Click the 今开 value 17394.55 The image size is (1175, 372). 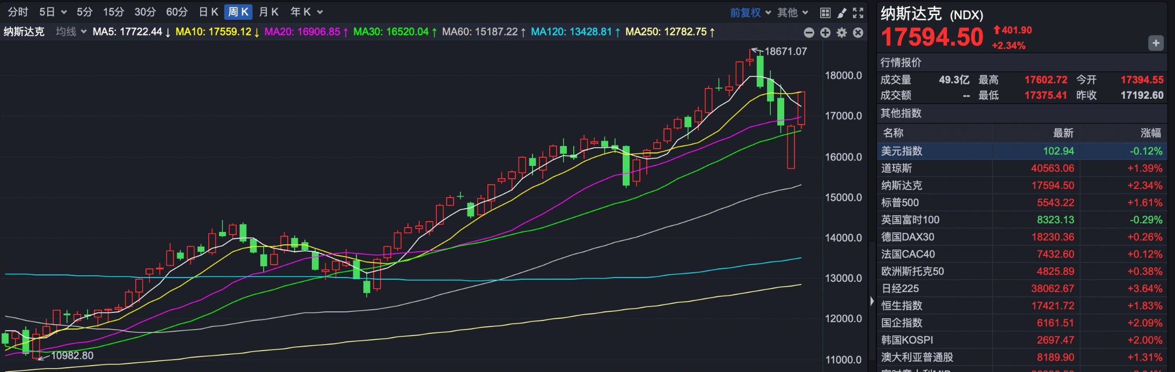click(1142, 80)
